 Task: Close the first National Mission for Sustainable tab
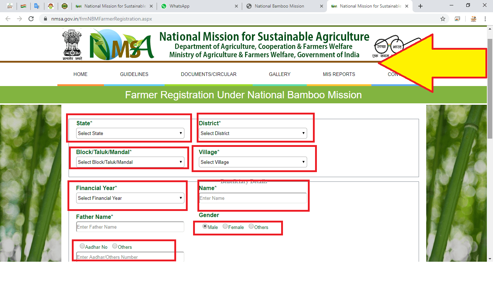pos(151,6)
